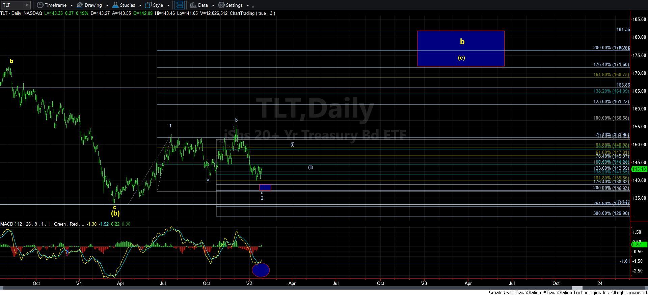Open the Settings dropdown arrow
The height and width of the screenshot is (295, 648).
point(248,5)
